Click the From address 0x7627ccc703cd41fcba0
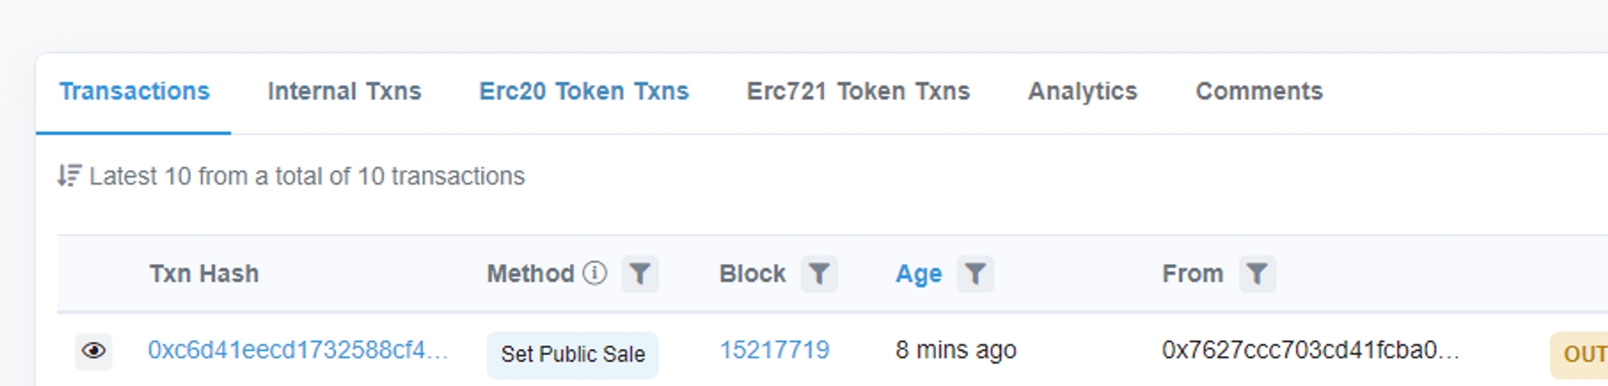This screenshot has width=1608, height=386. point(1310,351)
